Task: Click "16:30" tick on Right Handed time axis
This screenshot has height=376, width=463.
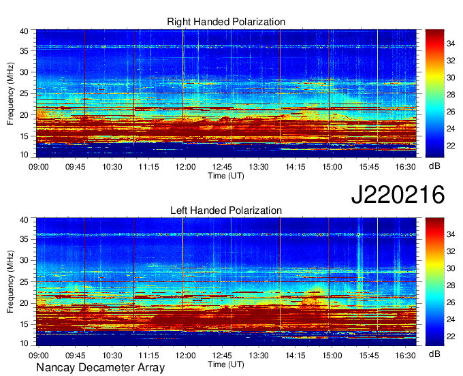Action: [405, 167]
